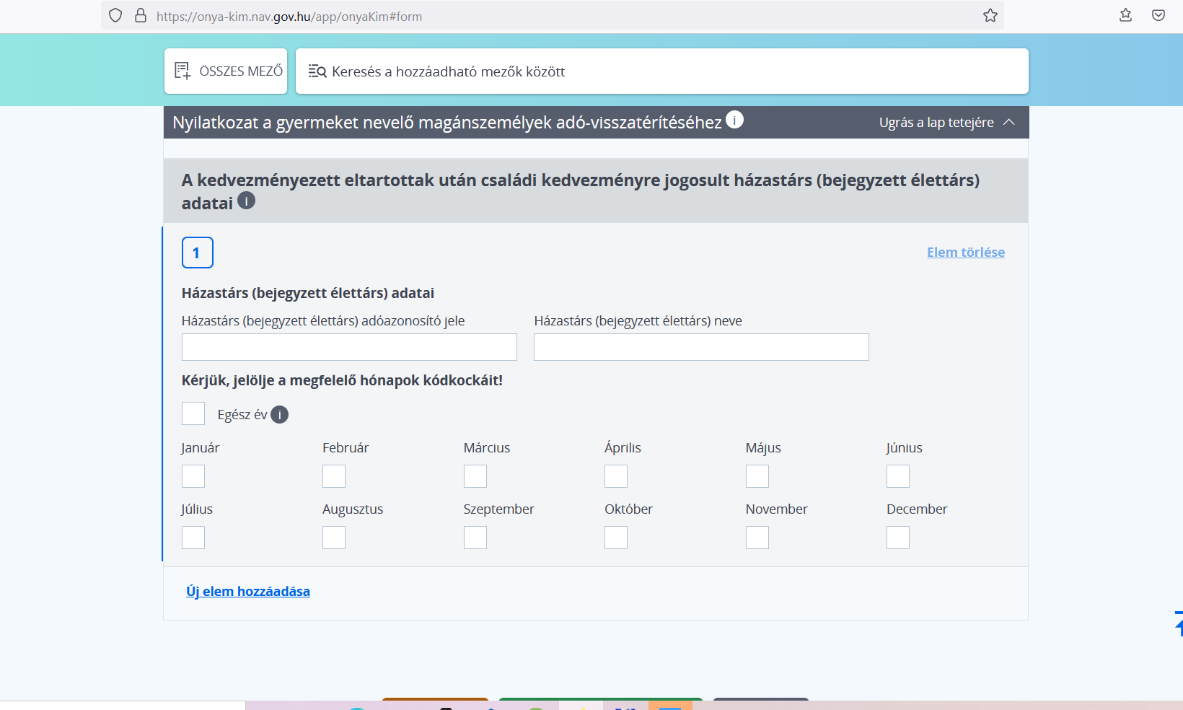Open the Pocket save icon in toolbar
Image resolution: width=1183 pixels, height=710 pixels.
coord(1158,16)
